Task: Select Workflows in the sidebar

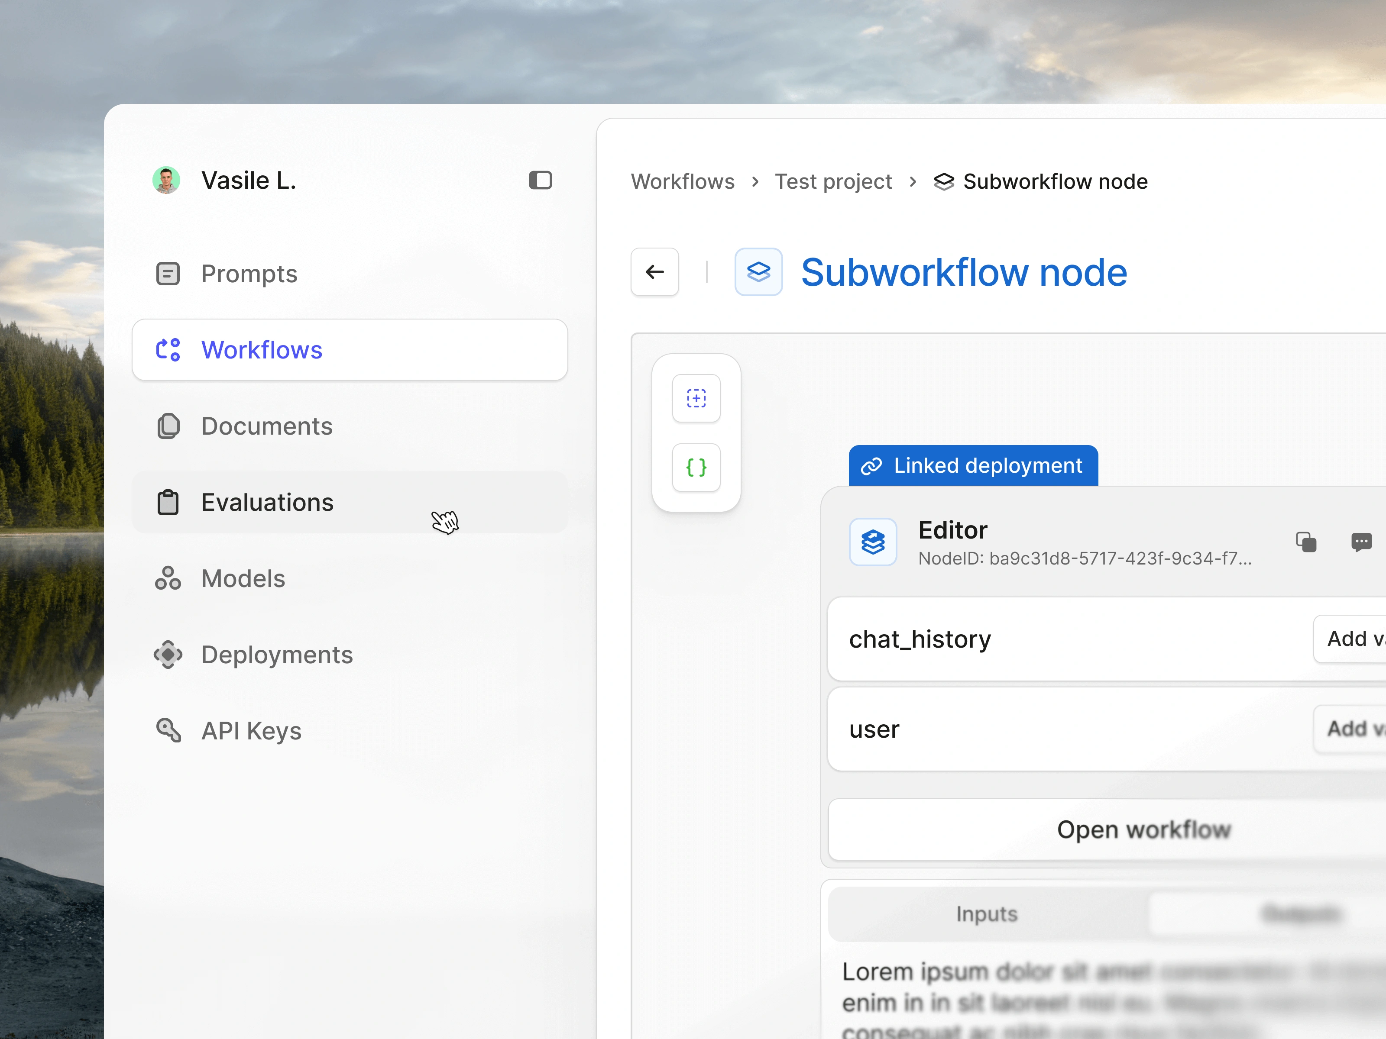Action: 350,350
